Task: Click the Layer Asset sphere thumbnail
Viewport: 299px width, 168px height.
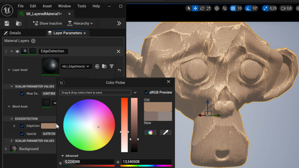Action: click(50, 66)
